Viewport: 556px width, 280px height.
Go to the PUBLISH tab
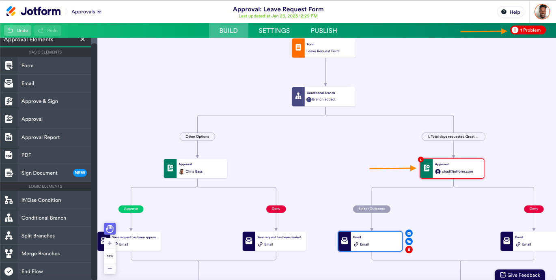click(x=324, y=30)
